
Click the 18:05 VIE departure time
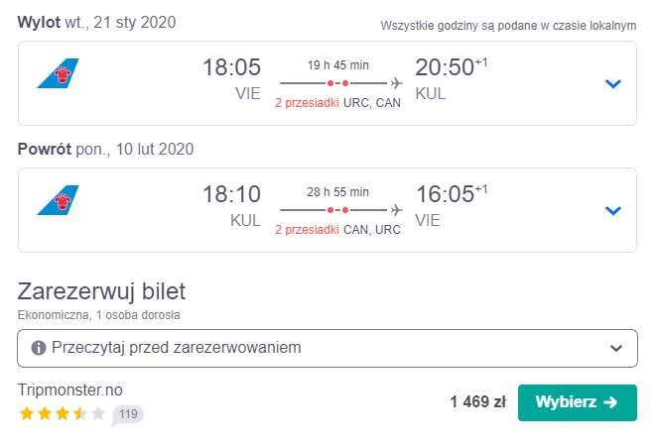tap(231, 79)
